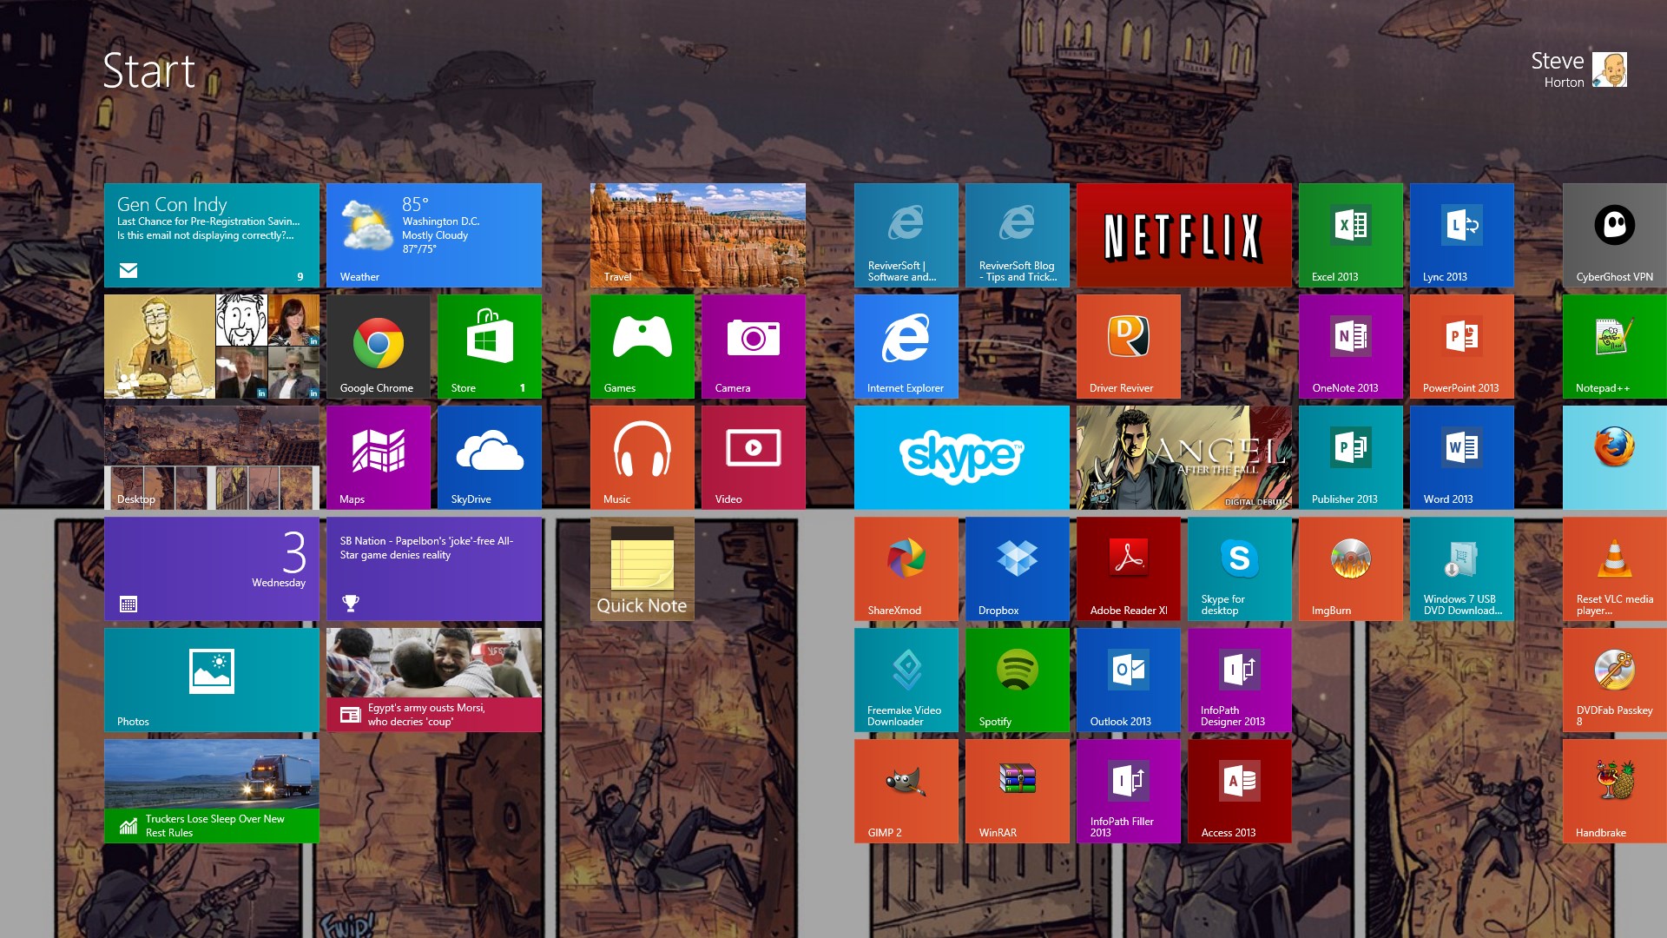Viewport: 1667px width, 938px height.
Task: Open Word 2013
Action: point(1461,457)
